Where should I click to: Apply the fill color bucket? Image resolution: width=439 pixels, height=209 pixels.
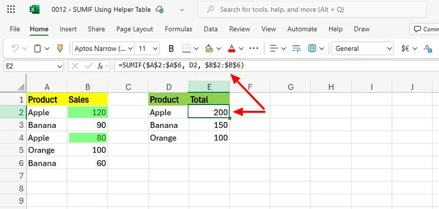[x=209, y=48]
